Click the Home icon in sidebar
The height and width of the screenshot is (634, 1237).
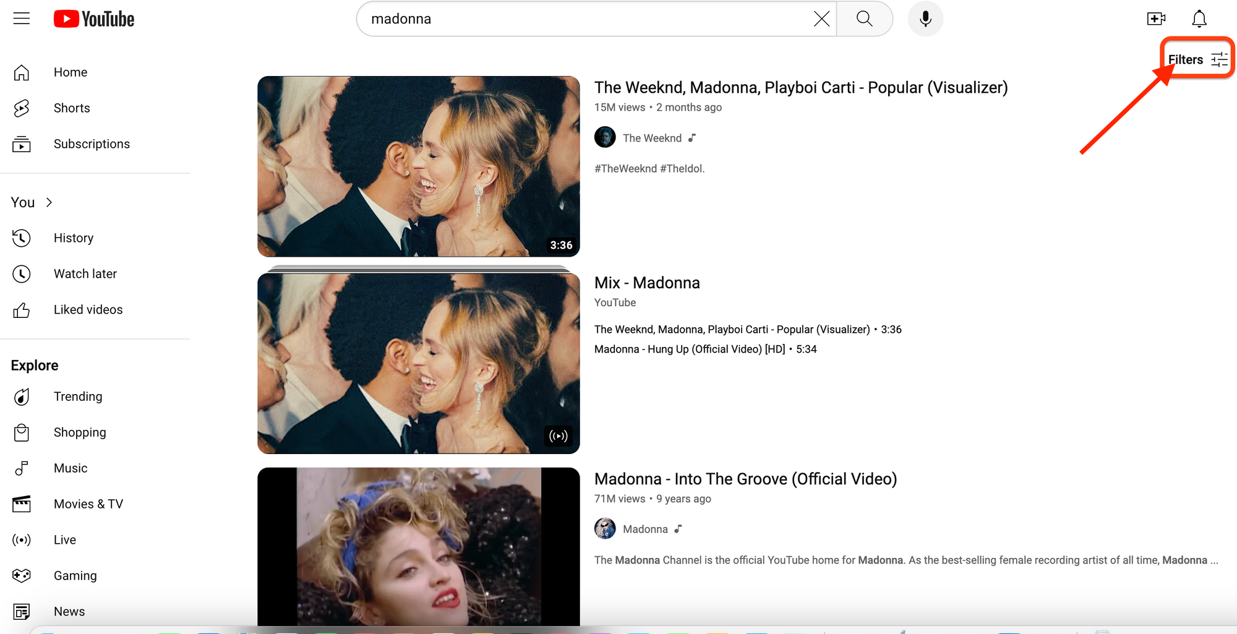click(22, 72)
